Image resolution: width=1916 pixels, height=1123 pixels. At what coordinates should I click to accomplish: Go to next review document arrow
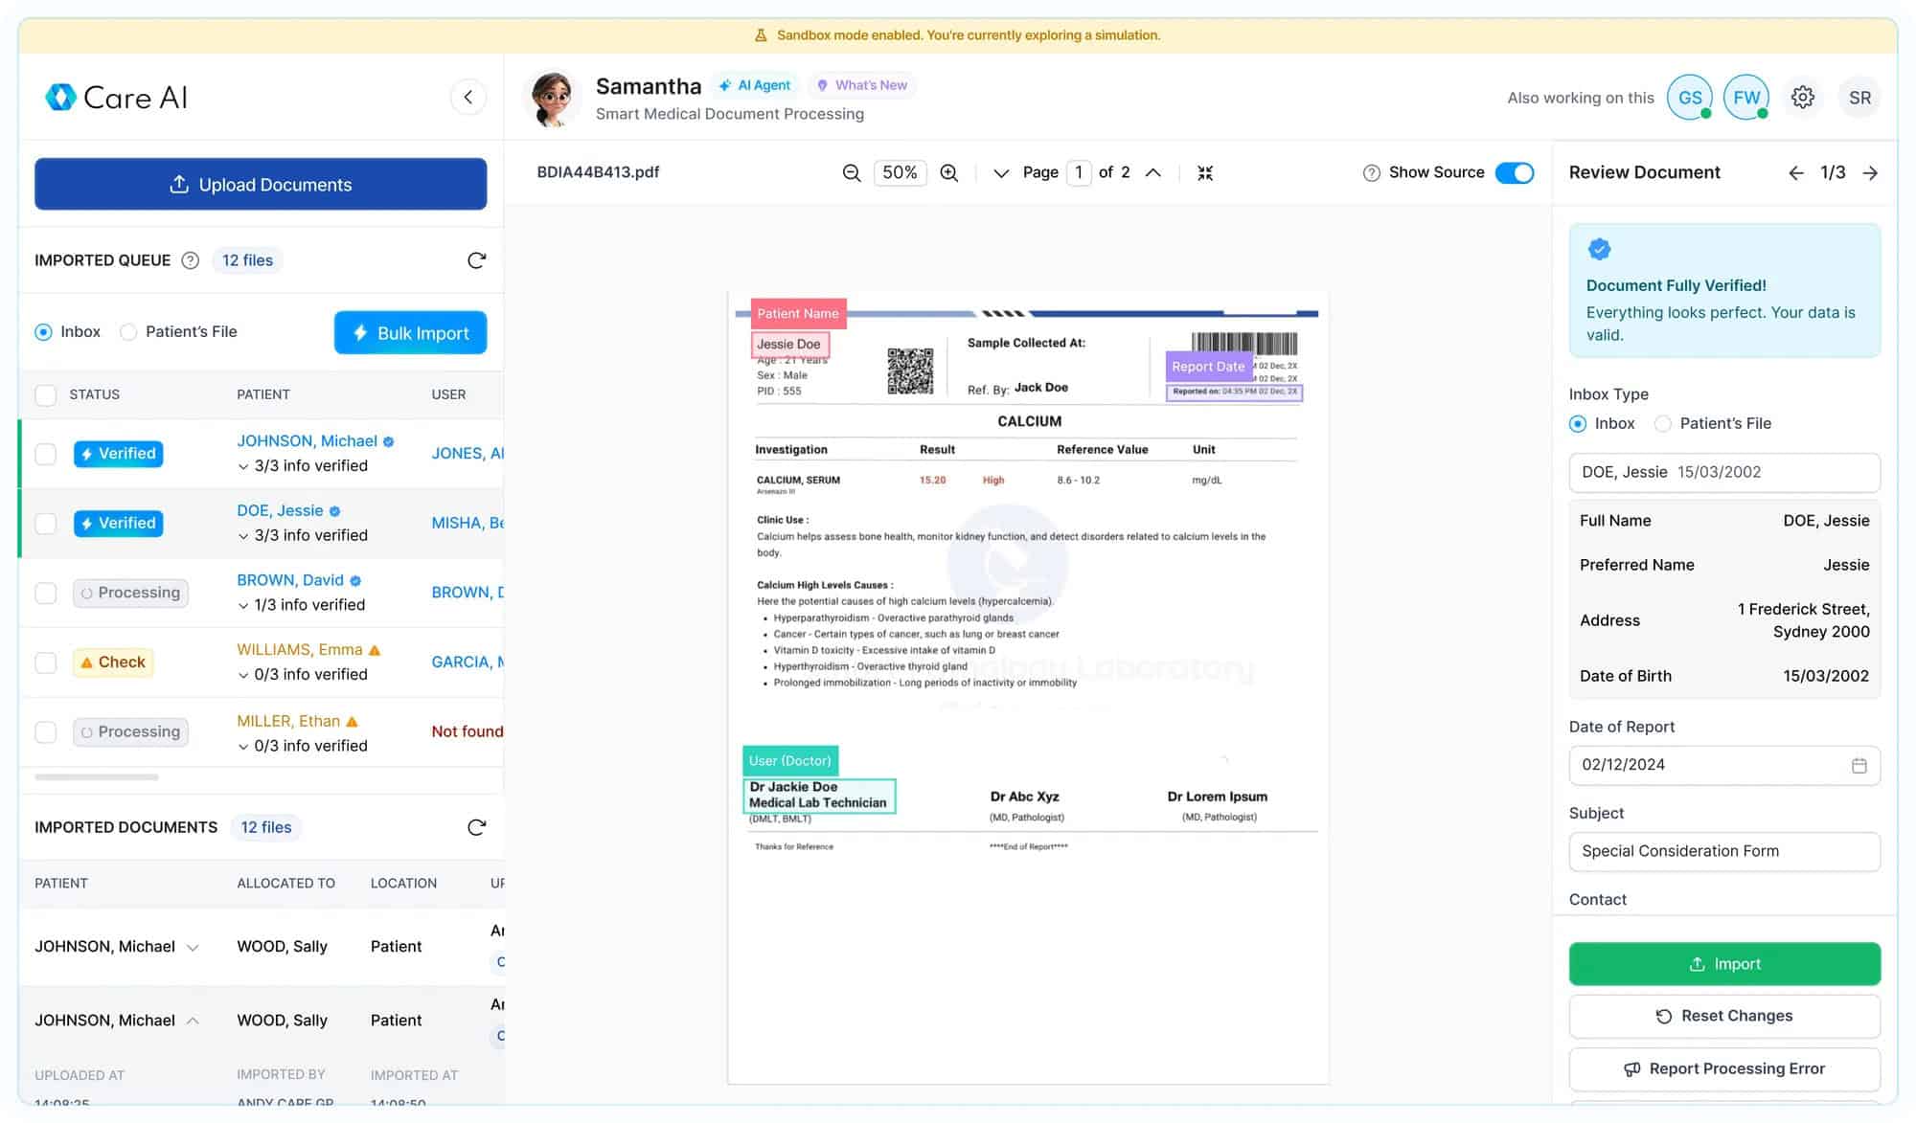[1869, 172]
